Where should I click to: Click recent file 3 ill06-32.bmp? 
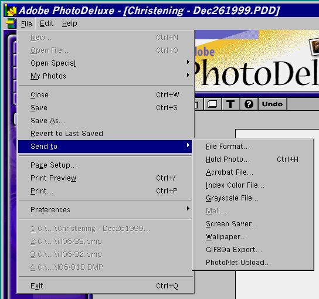point(105,254)
